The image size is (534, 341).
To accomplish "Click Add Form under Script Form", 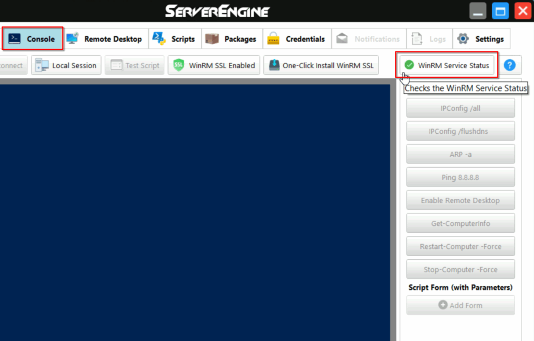I will coord(460,305).
